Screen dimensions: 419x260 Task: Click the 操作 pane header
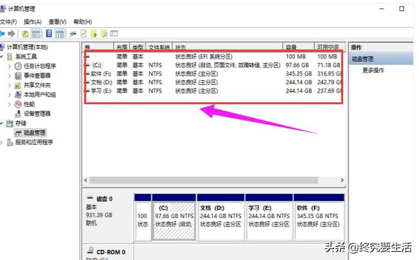coord(381,48)
